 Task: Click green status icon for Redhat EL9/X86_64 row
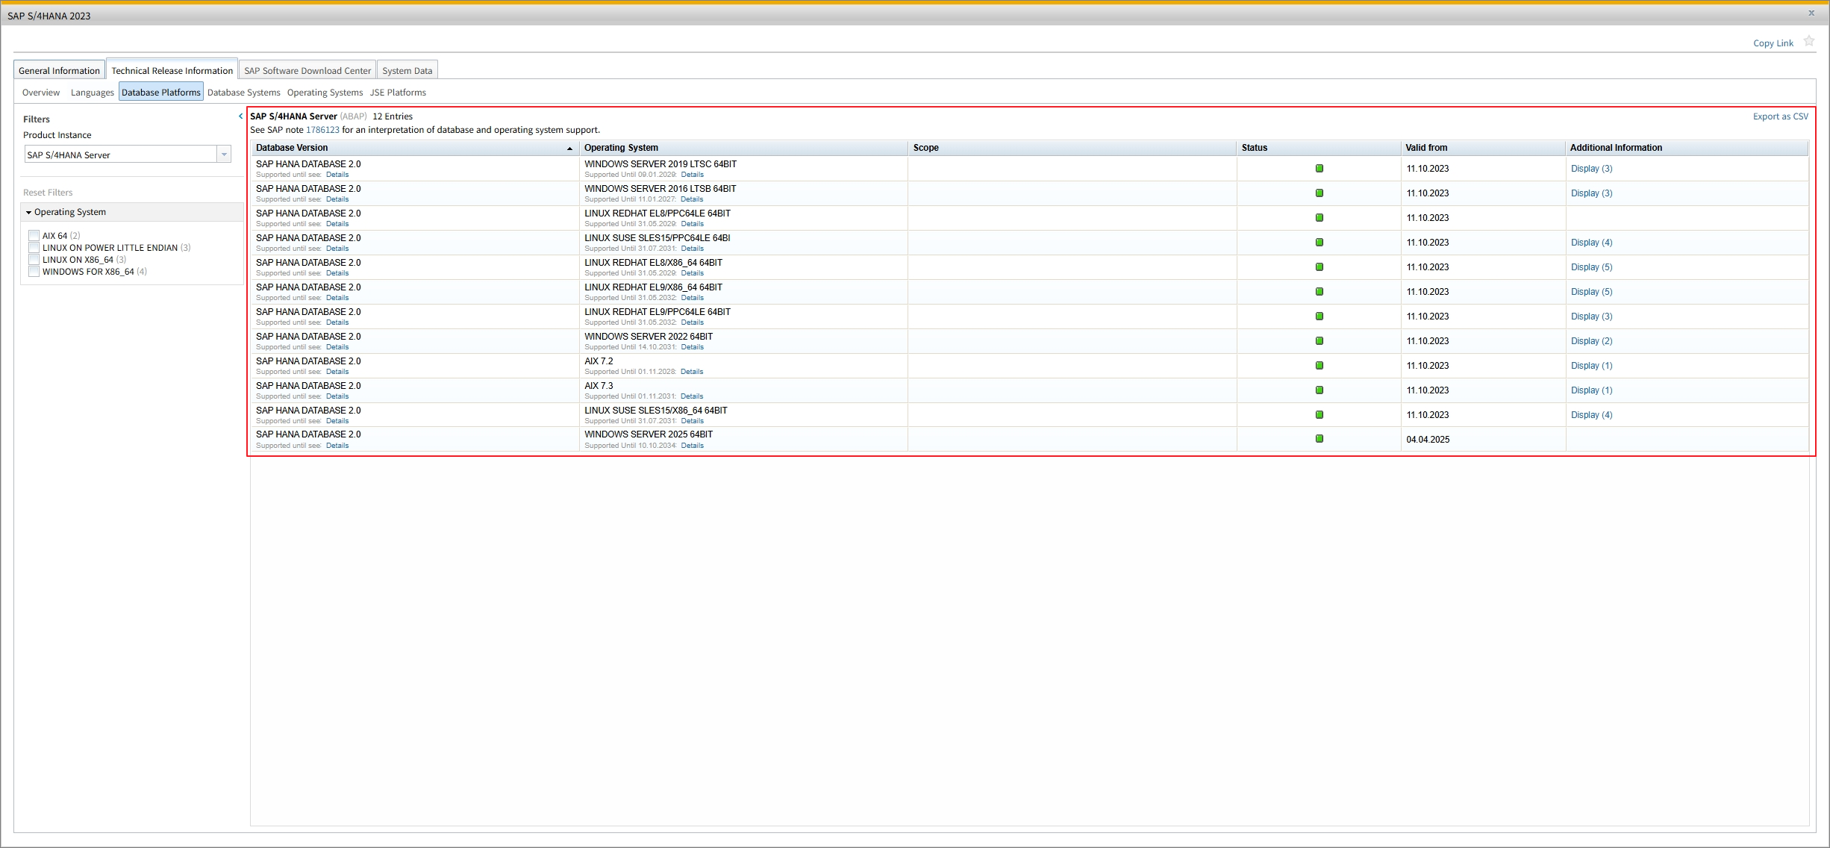[1320, 292]
